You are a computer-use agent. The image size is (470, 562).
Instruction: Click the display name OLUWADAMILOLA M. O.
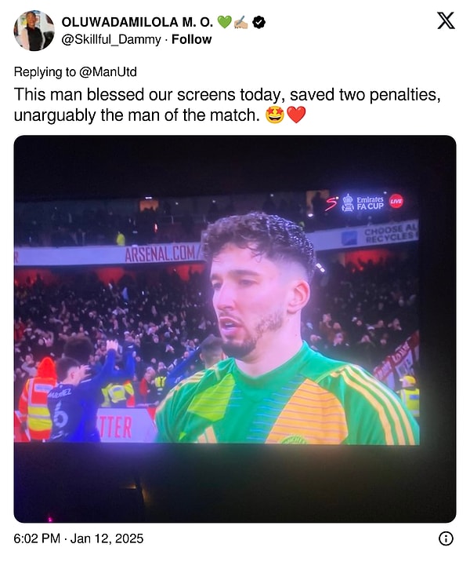point(137,22)
